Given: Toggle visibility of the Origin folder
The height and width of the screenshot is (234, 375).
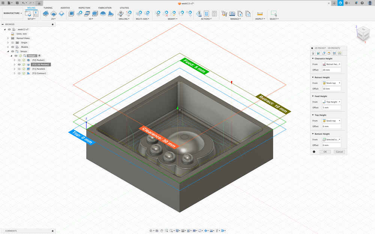Looking at the screenshot, I should coord(13,43).
